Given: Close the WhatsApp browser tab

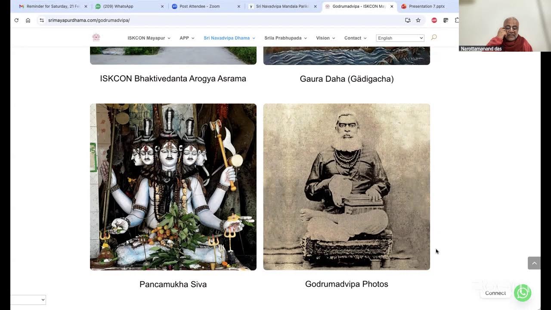Looking at the screenshot, I should pos(162,6).
